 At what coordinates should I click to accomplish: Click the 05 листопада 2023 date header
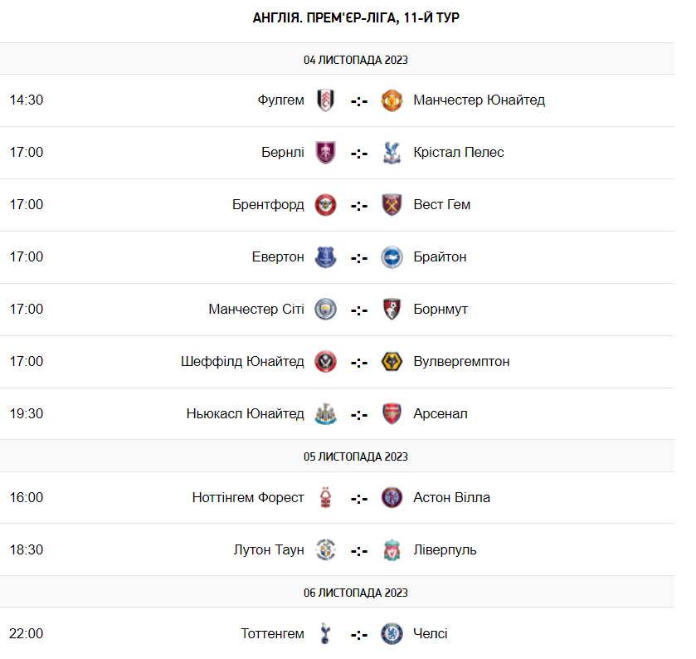tap(355, 456)
